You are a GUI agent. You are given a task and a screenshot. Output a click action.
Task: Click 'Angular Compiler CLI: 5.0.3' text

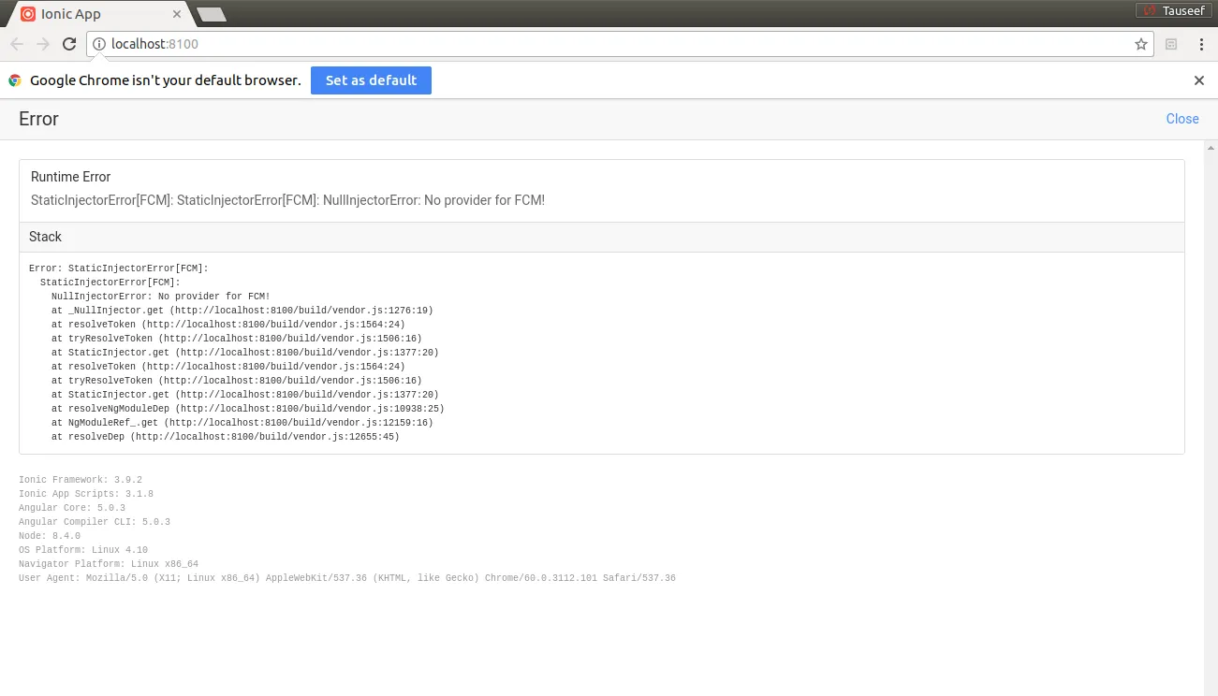coord(95,522)
